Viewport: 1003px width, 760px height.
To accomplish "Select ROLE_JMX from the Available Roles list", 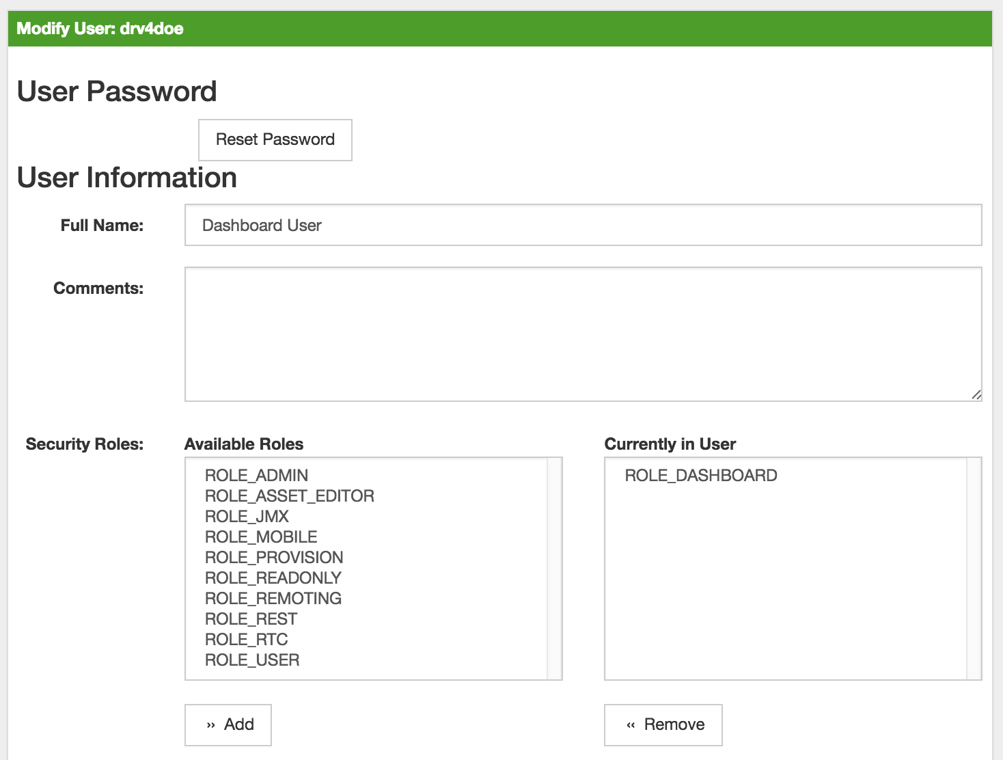I will 246,516.
